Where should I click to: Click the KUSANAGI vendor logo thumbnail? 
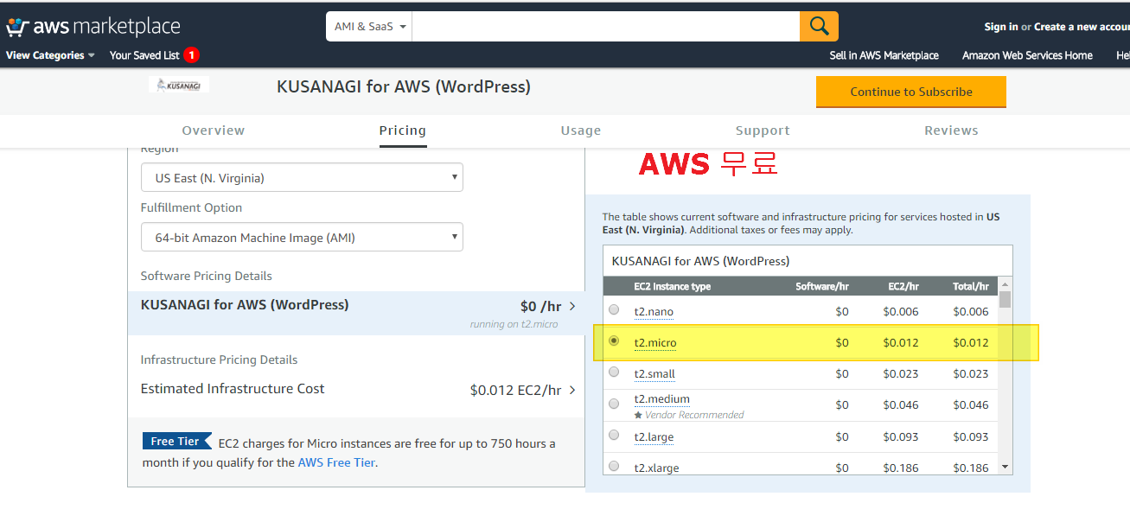pos(178,85)
